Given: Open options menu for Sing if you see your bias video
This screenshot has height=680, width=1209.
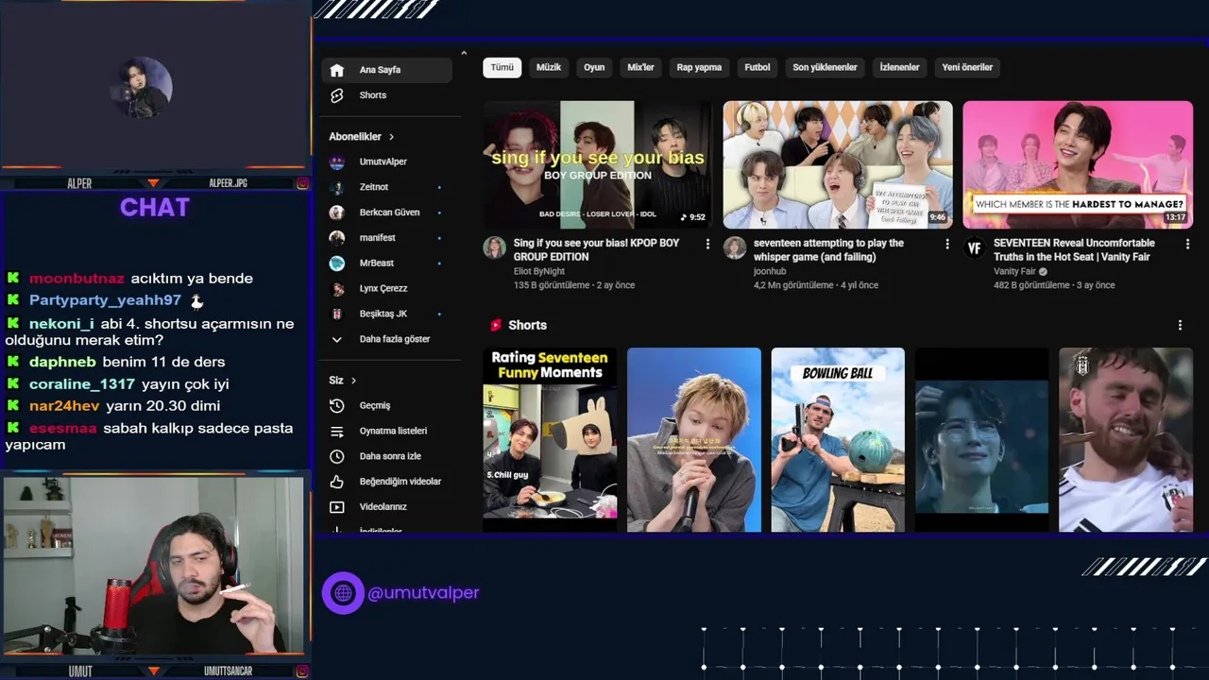Looking at the screenshot, I should point(707,244).
